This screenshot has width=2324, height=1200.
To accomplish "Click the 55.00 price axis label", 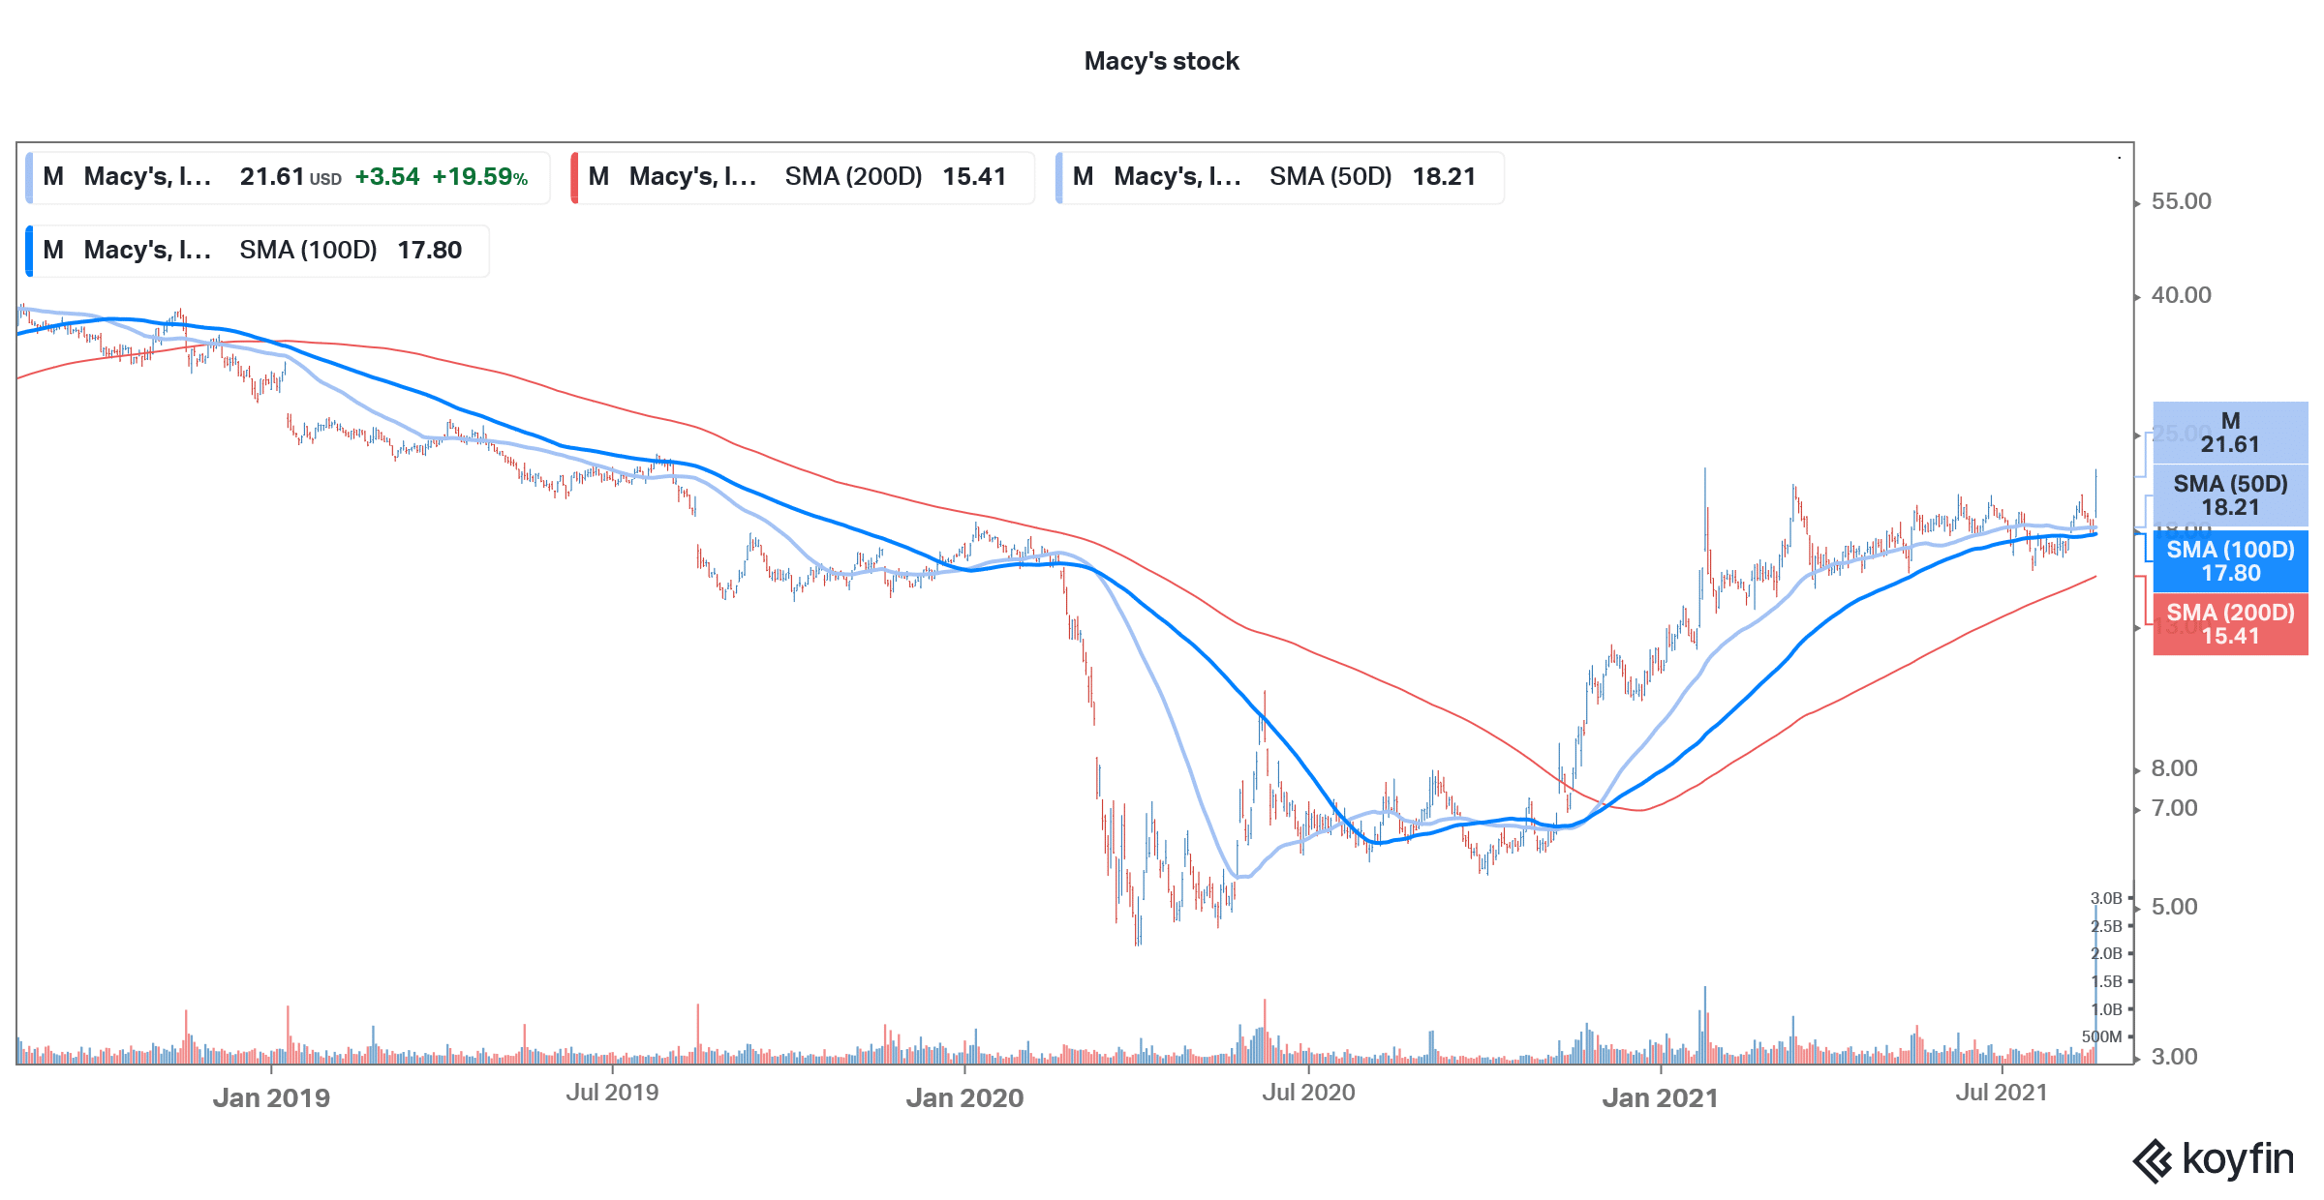I will [x=2181, y=201].
